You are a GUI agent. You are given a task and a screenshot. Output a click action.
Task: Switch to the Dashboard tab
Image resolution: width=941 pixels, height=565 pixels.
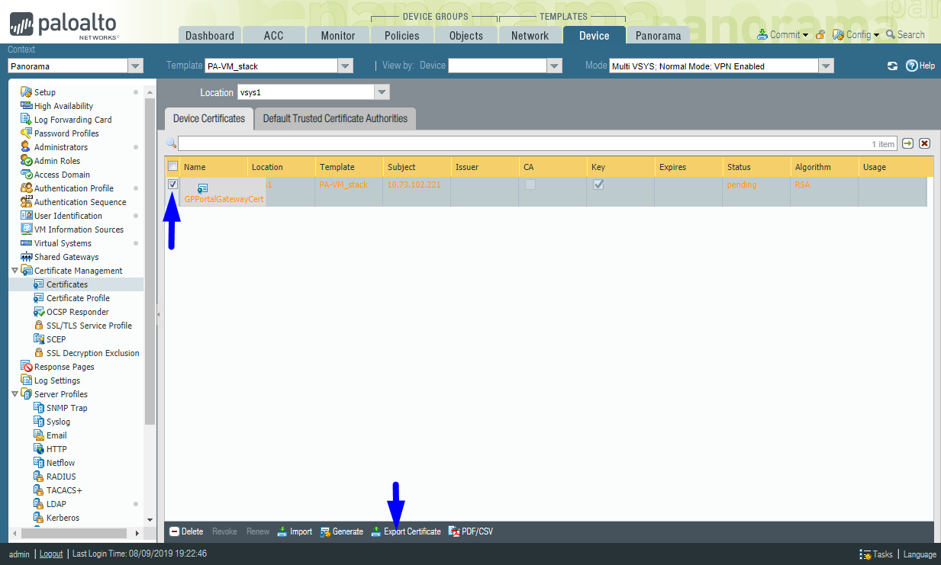210,35
